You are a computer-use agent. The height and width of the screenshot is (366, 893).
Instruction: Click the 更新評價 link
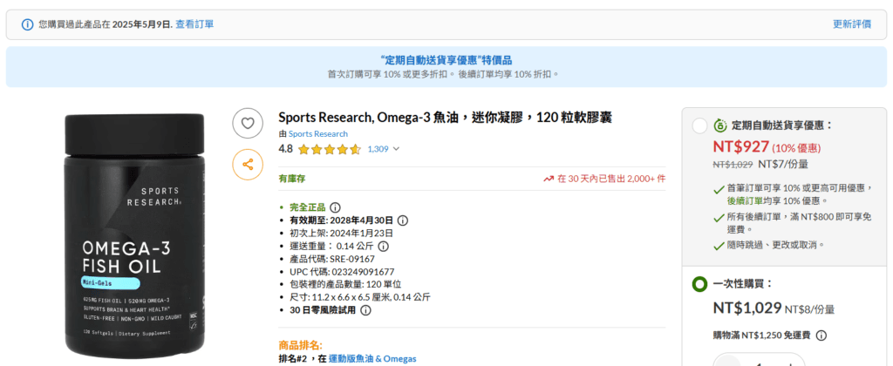(x=851, y=24)
